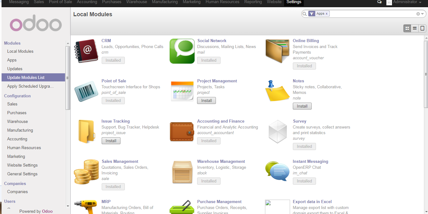
Task: Open the Accounting top menu
Action: coord(87,2)
